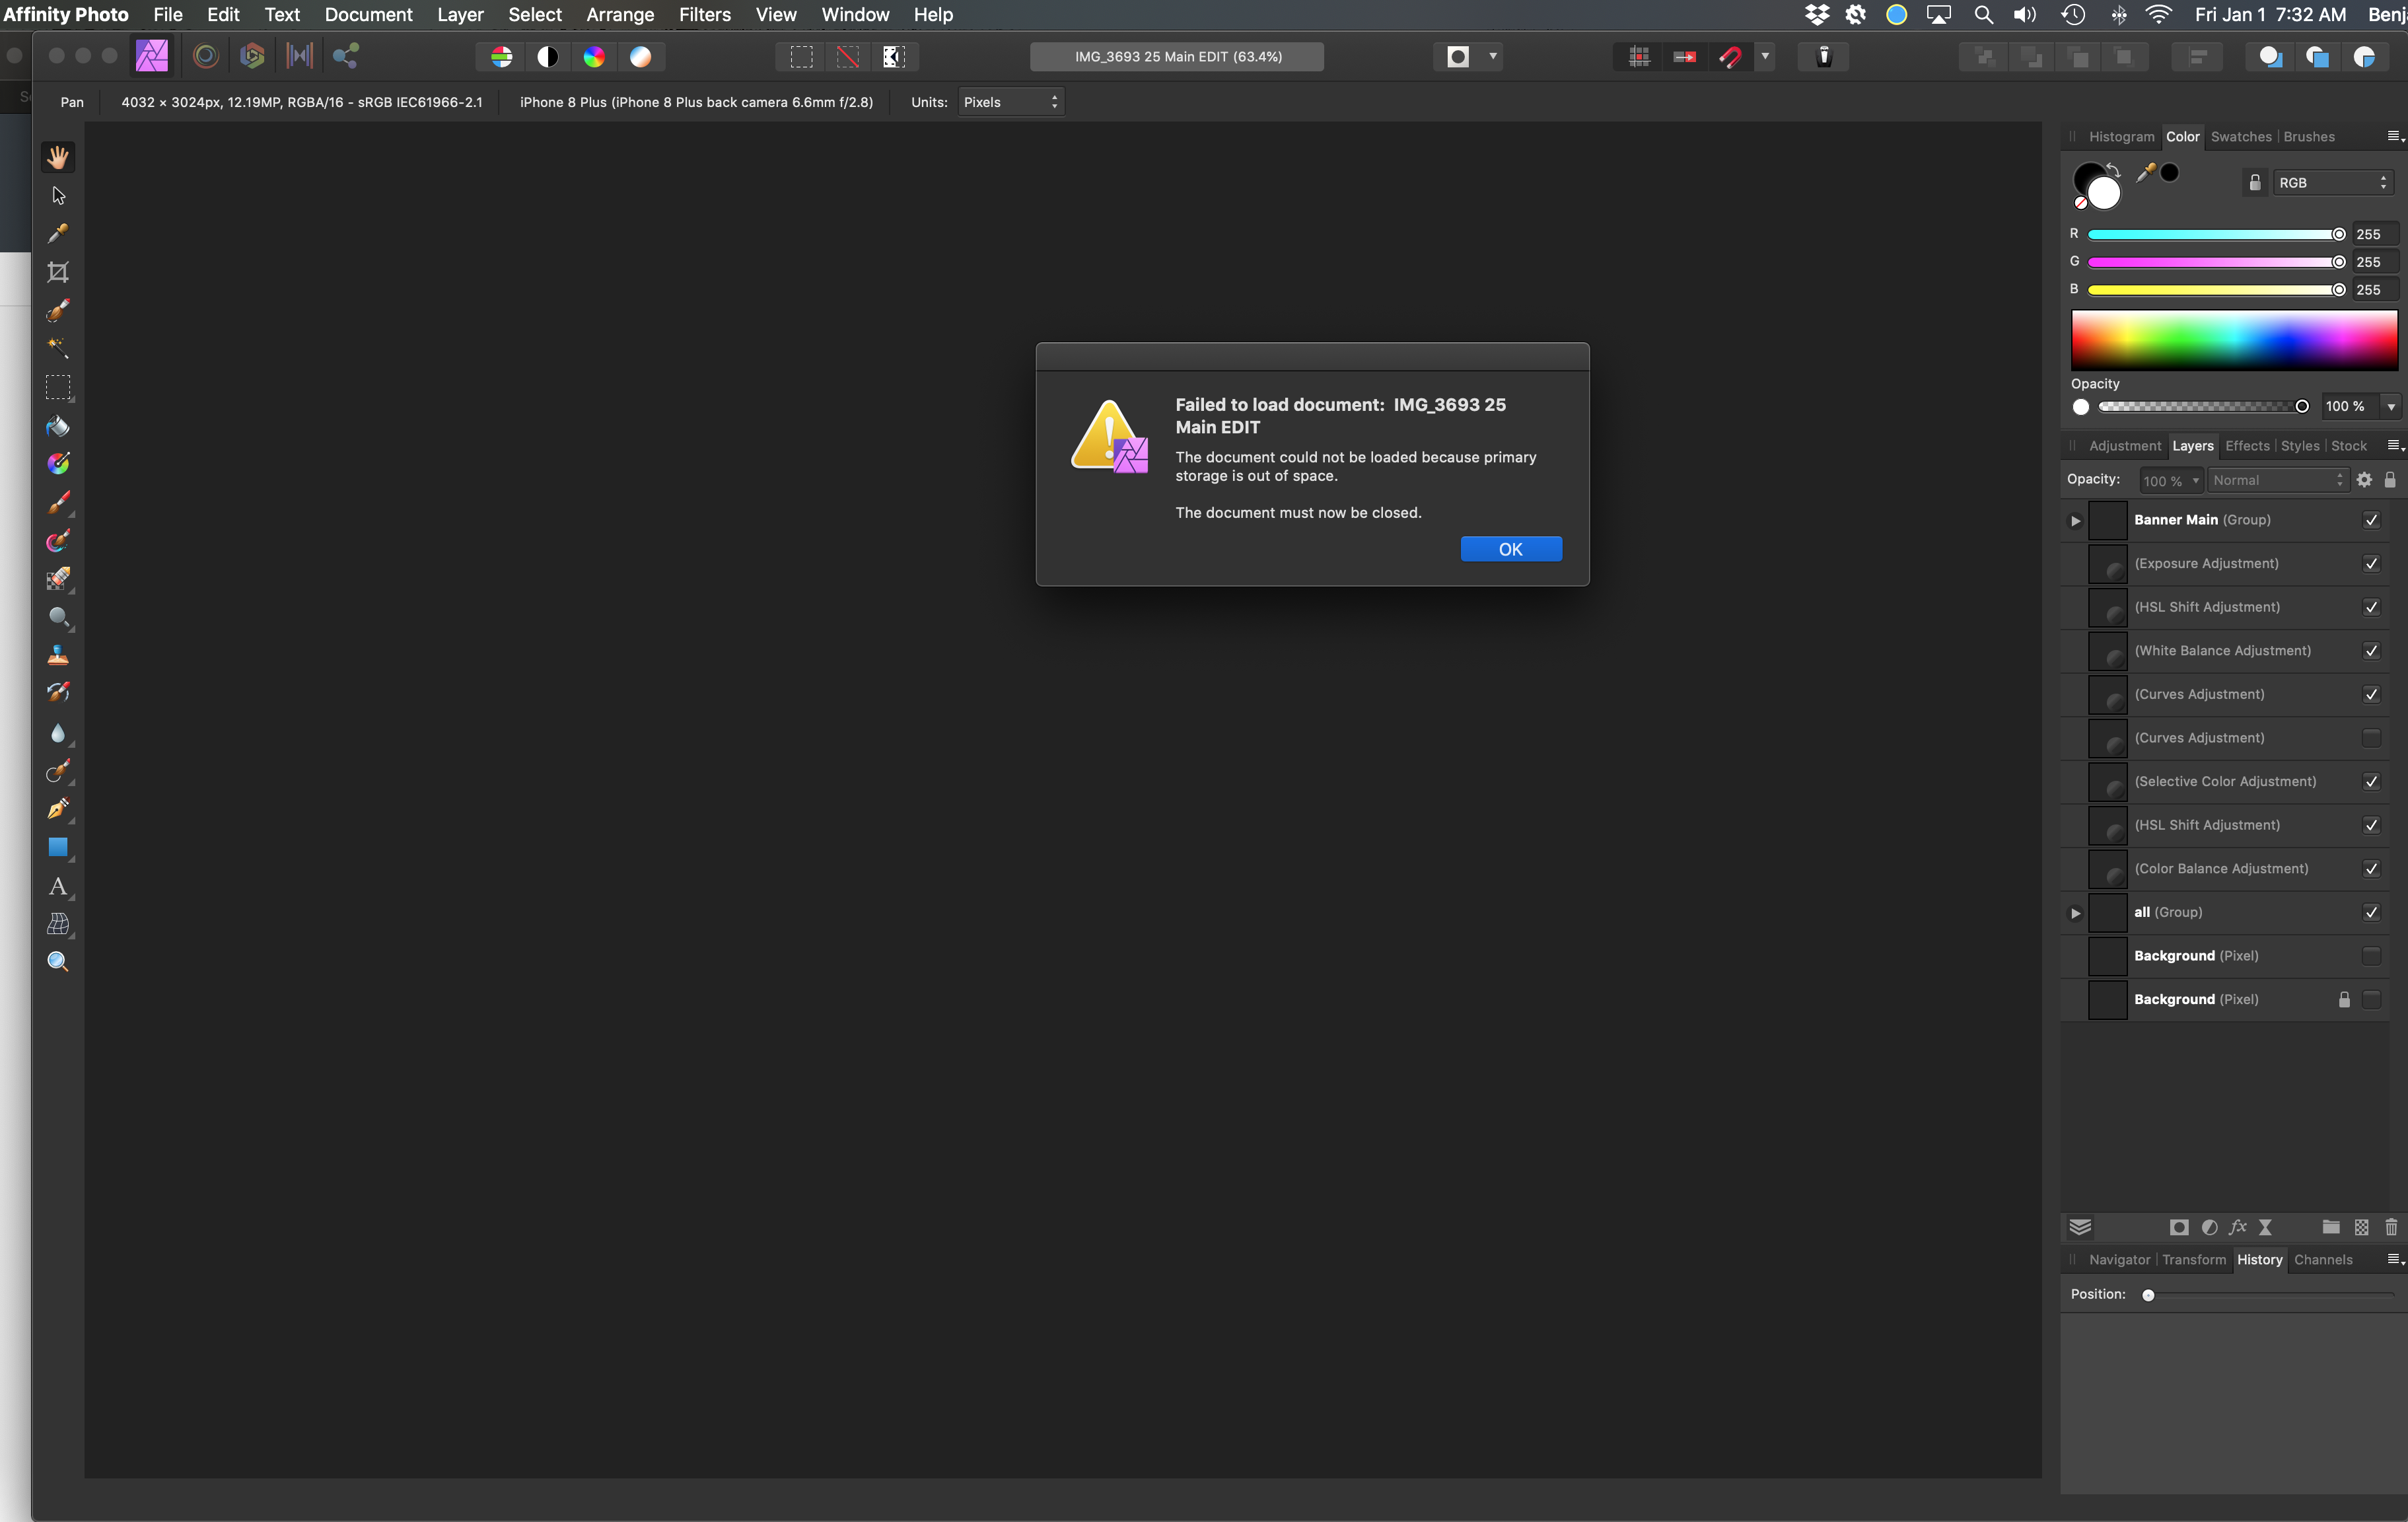This screenshot has height=1522, width=2408.
Task: Toggle visibility of Color Balance Adjustment layer
Action: pos(2371,869)
